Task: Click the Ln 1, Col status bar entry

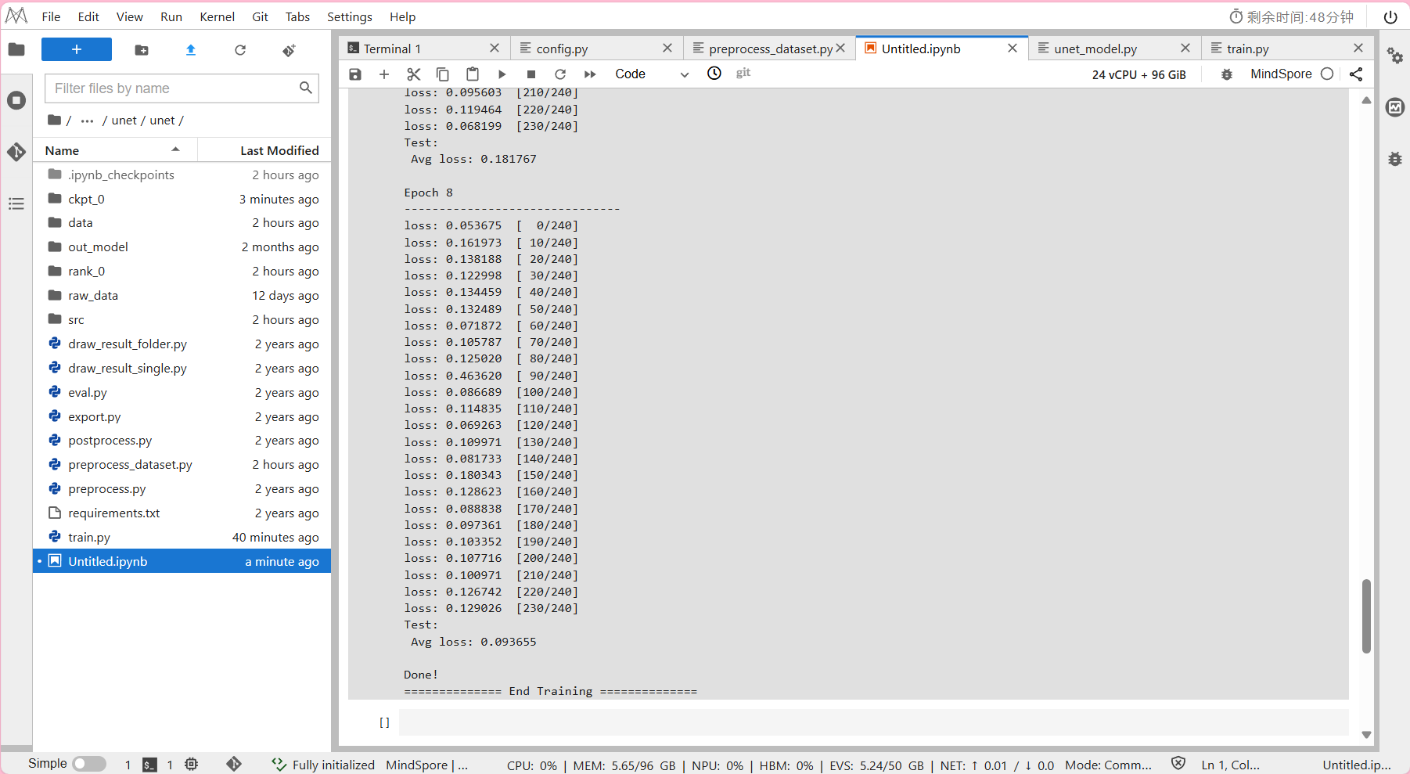Action: [1230, 765]
